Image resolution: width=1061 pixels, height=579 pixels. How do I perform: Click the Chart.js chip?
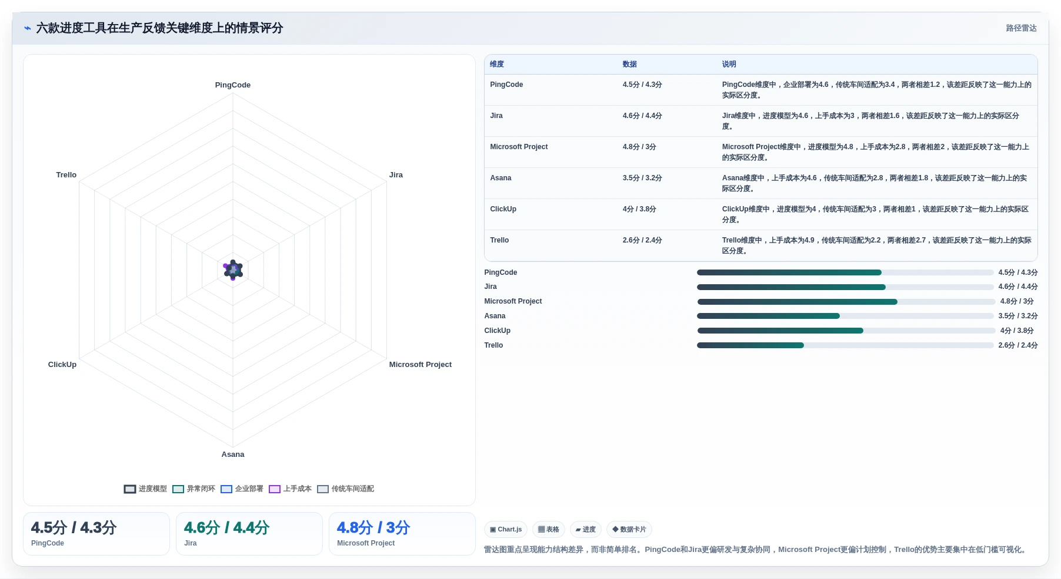[x=506, y=529]
